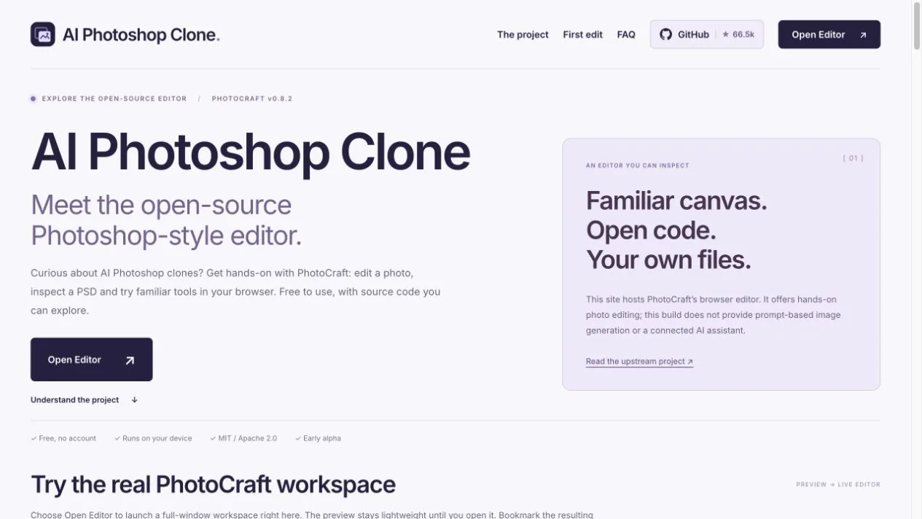Click the Free, no account checkmark label
This screenshot has width=922, height=519.
tap(63, 438)
